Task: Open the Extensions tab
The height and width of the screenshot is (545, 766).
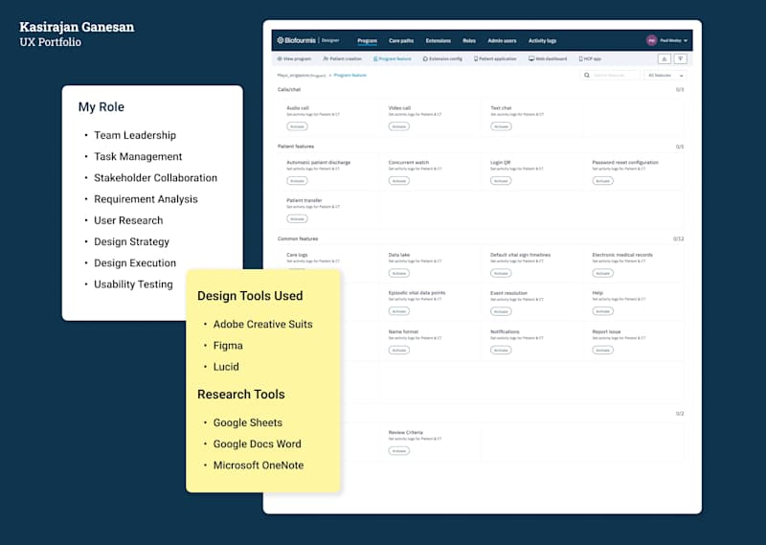Action: point(439,40)
